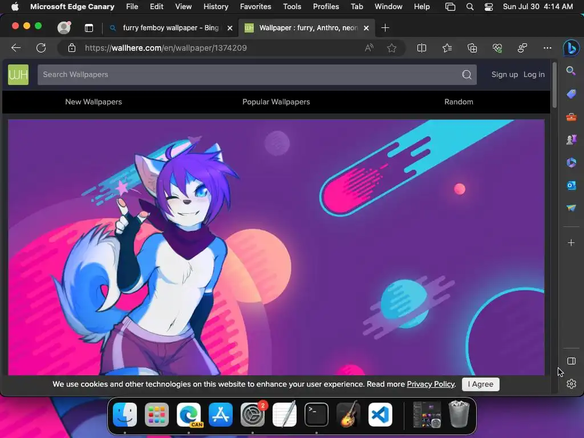Open the Favorites menu in menu bar
The height and width of the screenshot is (438, 584).
[x=255, y=7]
